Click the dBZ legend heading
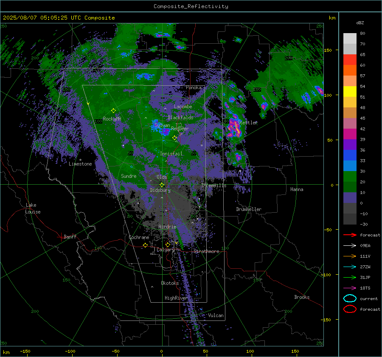382x357 pixels. [x=360, y=22]
